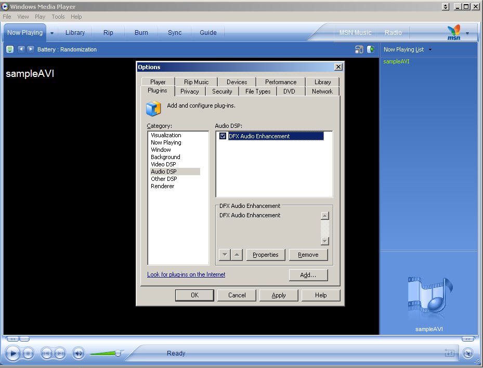
Task: Select the Library tab in Options dialog
Action: pos(322,82)
